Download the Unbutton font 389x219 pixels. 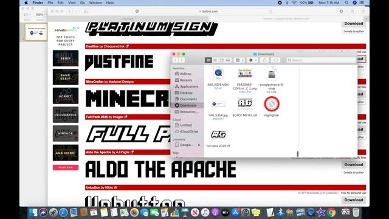[354, 200]
